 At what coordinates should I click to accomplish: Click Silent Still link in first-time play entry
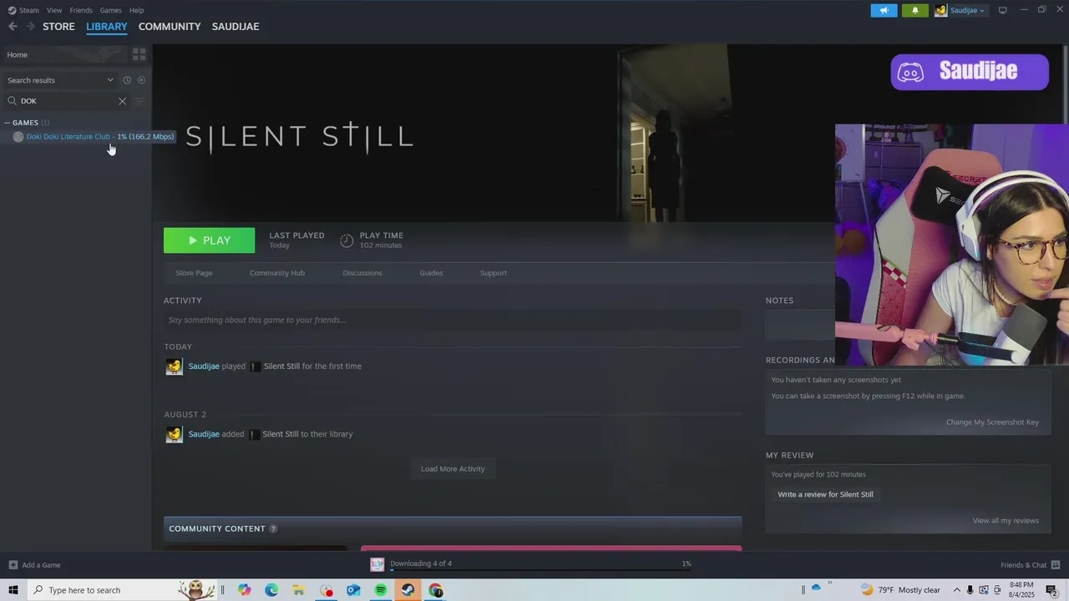281,366
